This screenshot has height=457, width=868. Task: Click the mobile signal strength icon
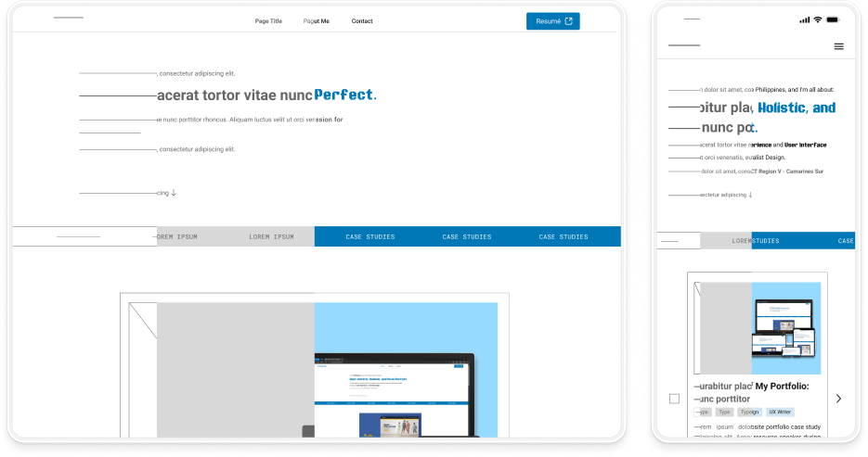coord(804,19)
